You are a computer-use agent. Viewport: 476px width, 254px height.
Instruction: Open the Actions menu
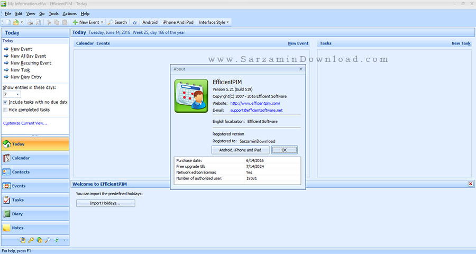click(69, 14)
